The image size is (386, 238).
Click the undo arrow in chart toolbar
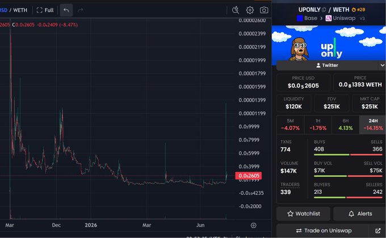click(x=66, y=10)
